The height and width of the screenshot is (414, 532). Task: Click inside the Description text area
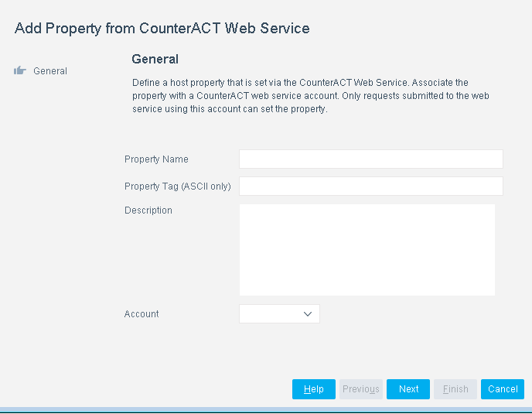pyautogui.click(x=367, y=249)
